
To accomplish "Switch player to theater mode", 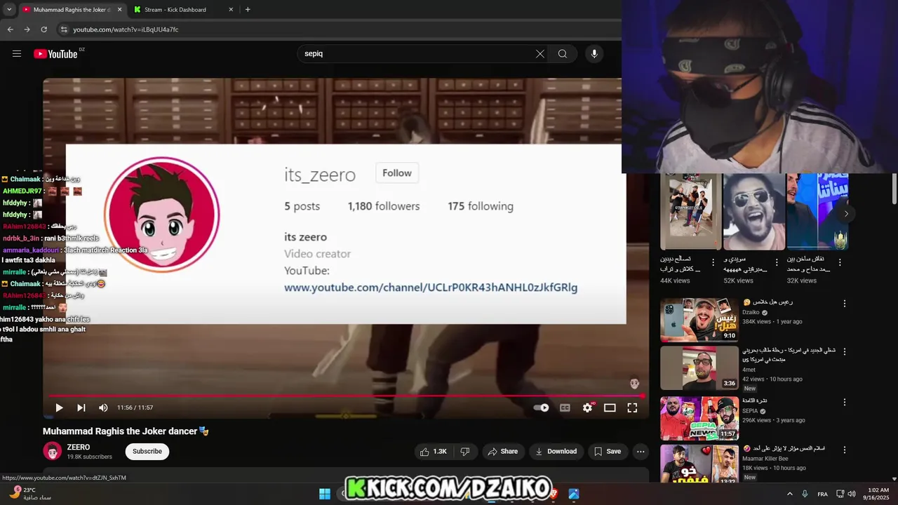I will pyautogui.click(x=610, y=408).
